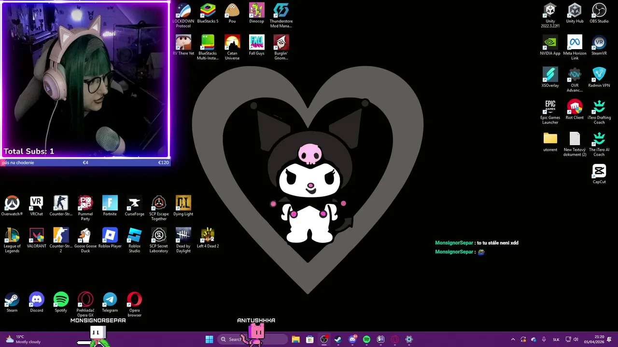Viewport: 618px width, 347px height.
Task: Switch to Spotify in the taskbar
Action: tap(366, 339)
